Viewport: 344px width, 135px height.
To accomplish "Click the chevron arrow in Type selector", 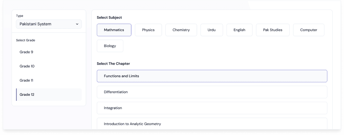I will 77,24.
